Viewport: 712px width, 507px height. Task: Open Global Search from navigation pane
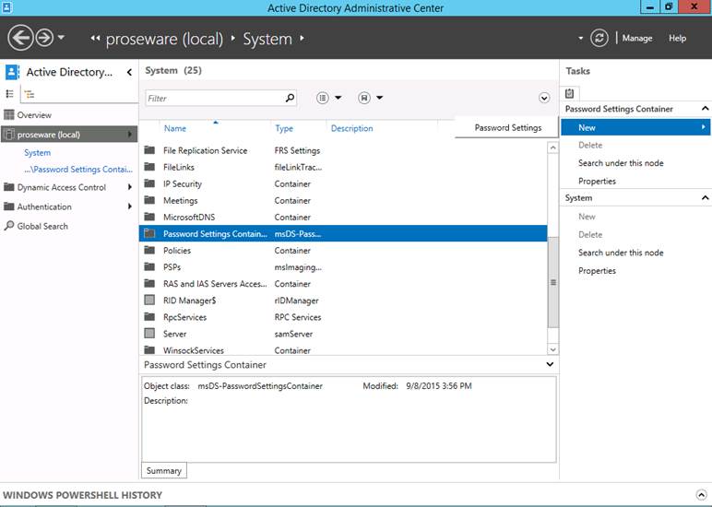coord(42,226)
